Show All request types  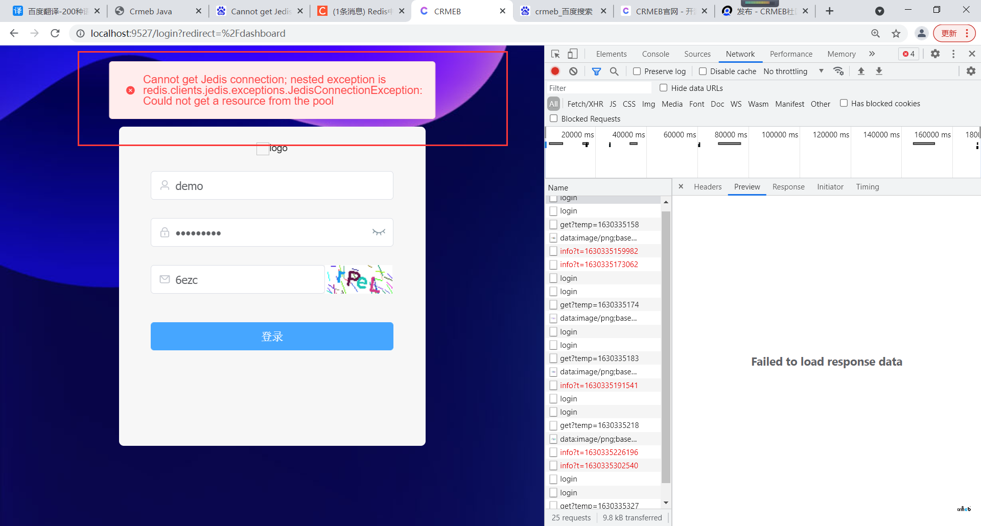[554, 104]
